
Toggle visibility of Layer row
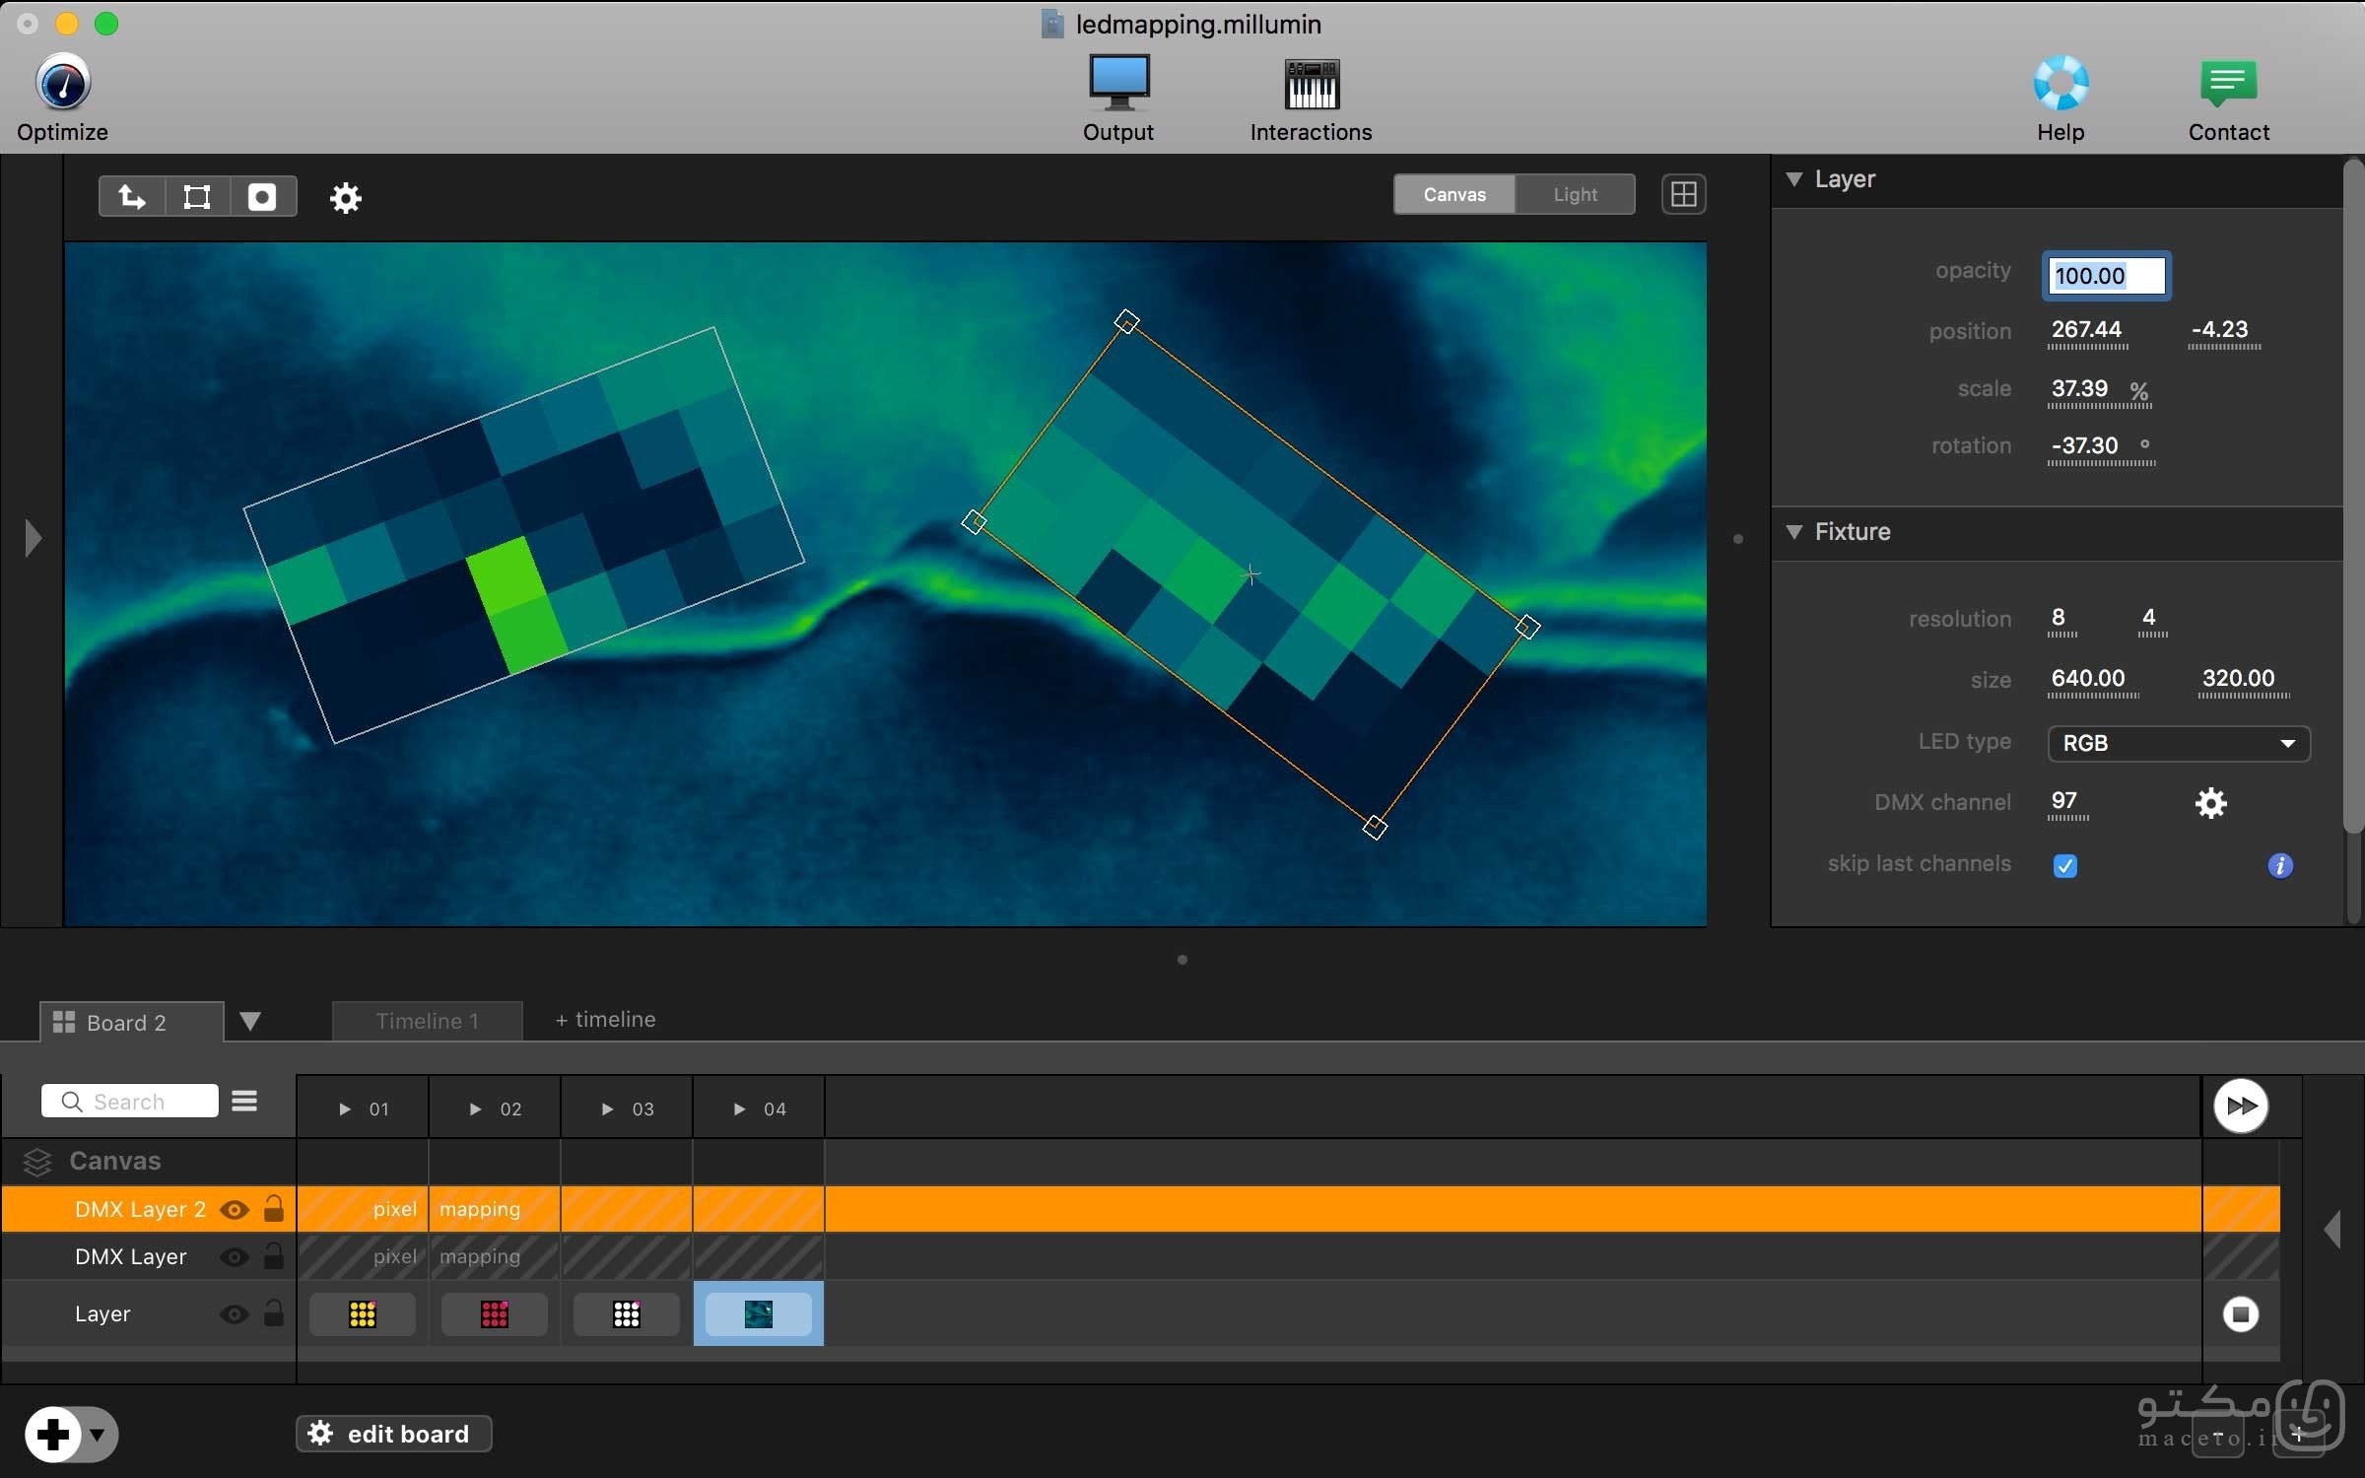click(235, 1314)
